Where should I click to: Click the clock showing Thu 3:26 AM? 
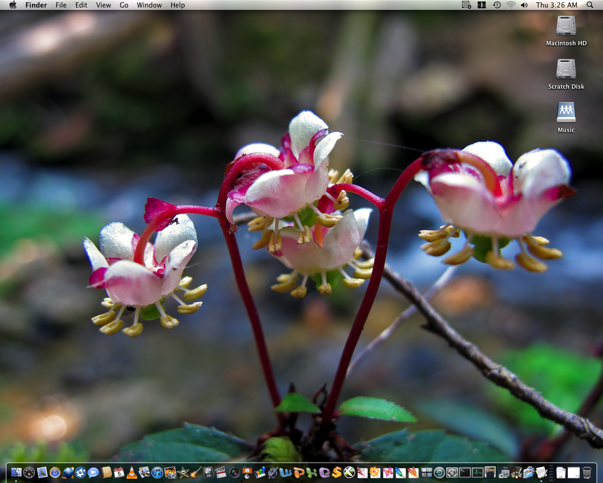[x=556, y=5]
